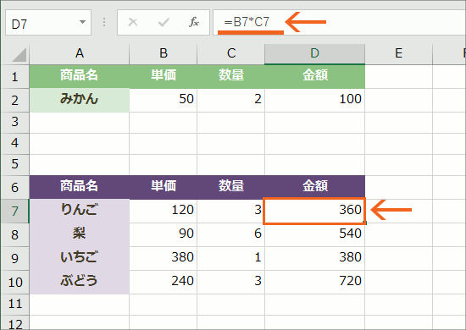Viewport: 466px width, 330px height.
Task: Select column C header
Action: (231, 54)
